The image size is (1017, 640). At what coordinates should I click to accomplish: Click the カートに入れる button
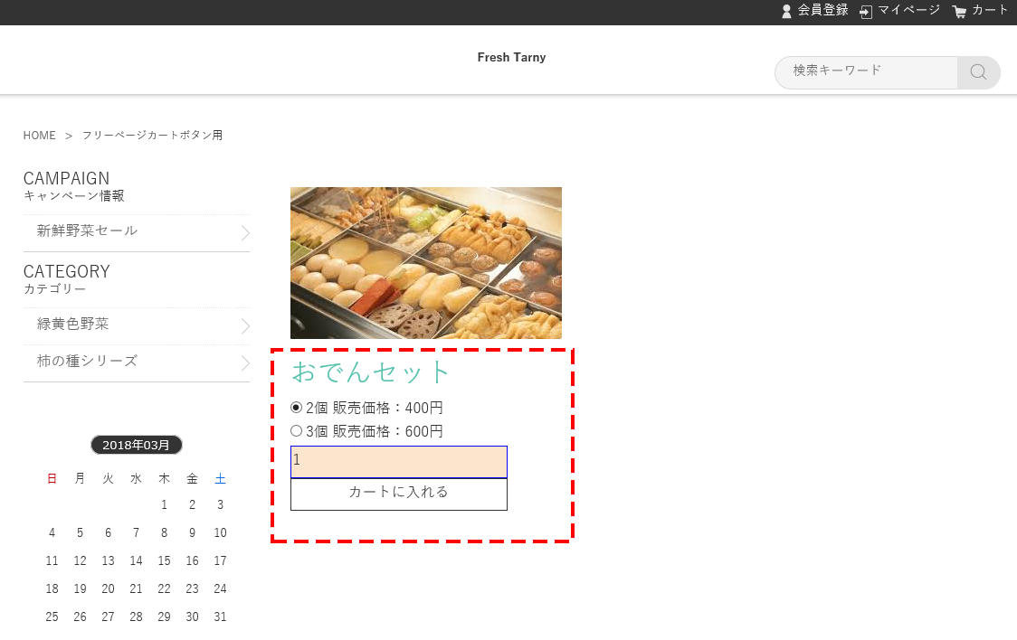(399, 494)
